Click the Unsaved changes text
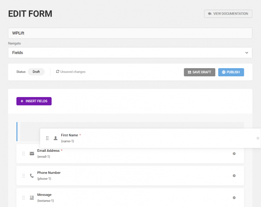 73,72
